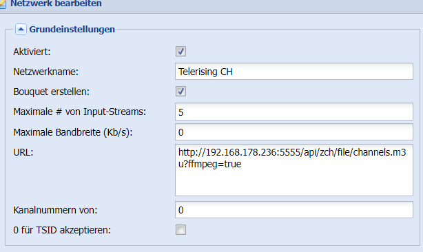Uncheck the Aktiviert checkbox
Viewport: 423px width, 252px height.
[180, 51]
